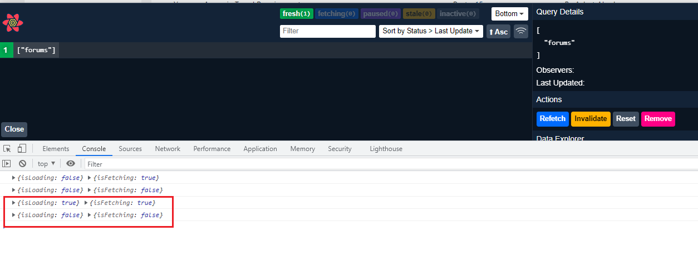Screen dimensions: 698x266
Task: Click the React Query logo icon
Action: pyautogui.click(x=12, y=23)
